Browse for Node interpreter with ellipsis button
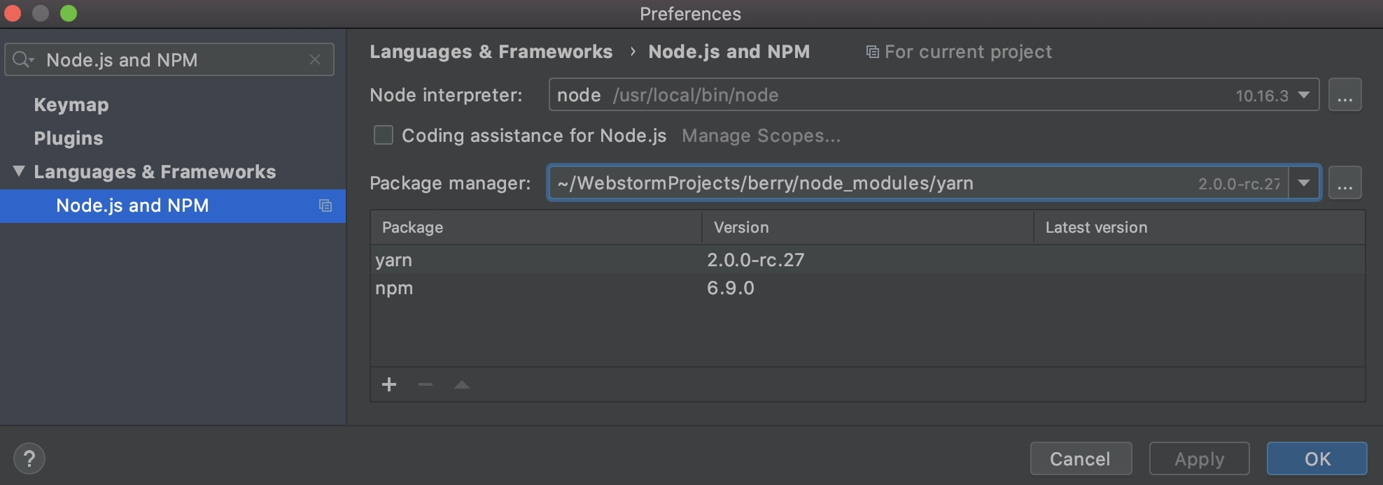 point(1345,95)
